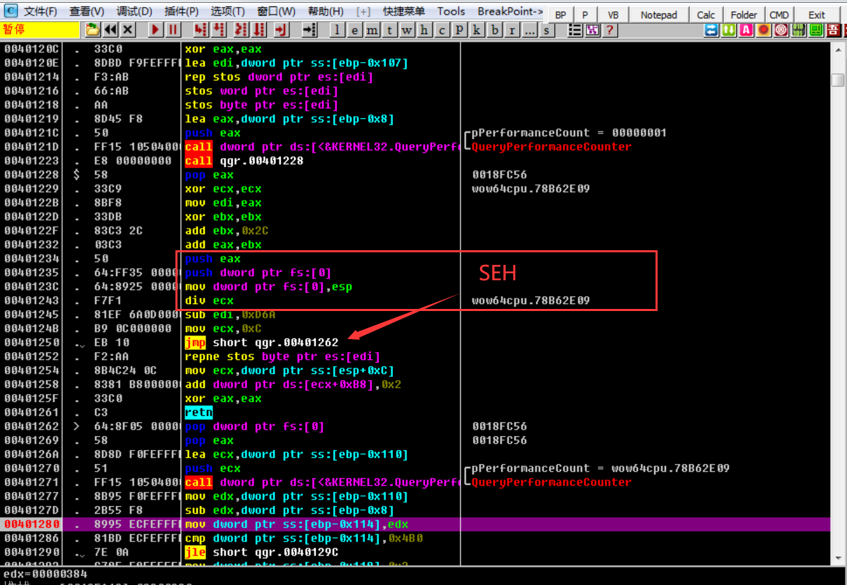Click the scrollbar up arrow in disassembly pane
The image size is (847, 585).
(838, 49)
